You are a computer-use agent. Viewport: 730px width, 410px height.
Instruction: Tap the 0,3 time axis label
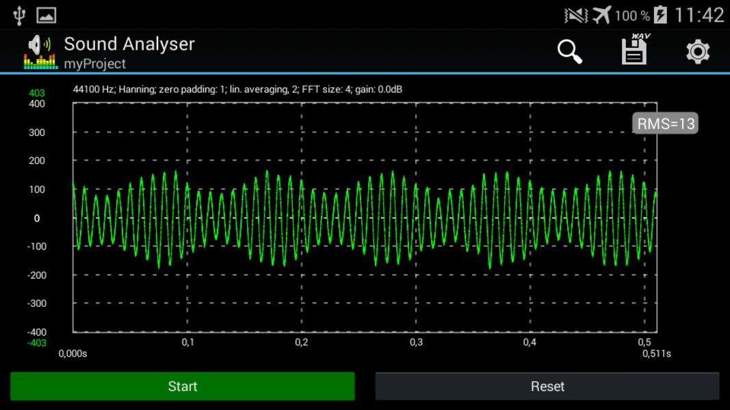click(416, 342)
